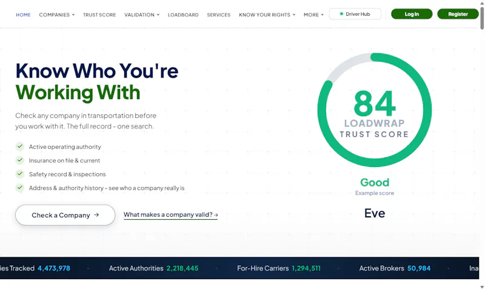Image resolution: width=485 pixels, height=290 pixels.
Task: Click the scrollbar down arrow
Action: coord(482,287)
